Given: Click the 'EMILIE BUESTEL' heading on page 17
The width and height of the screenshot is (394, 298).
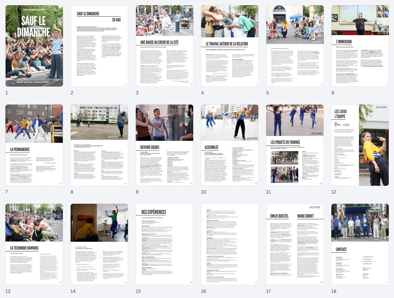Looking at the screenshot, I should tap(279, 216).
